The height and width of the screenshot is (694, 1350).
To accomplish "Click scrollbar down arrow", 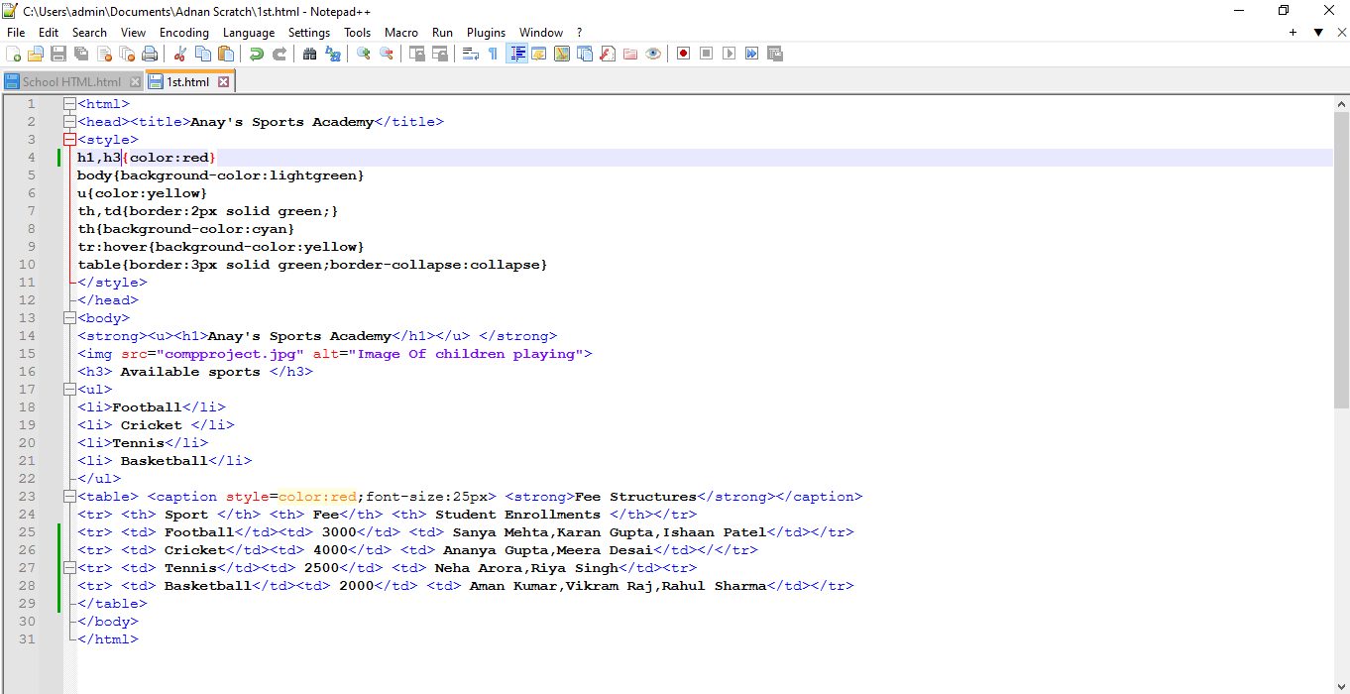I will [x=1341, y=686].
